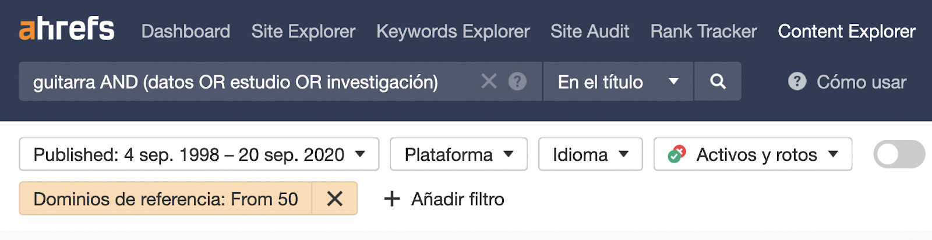The height and width of the screenshot is (240, 932).
Task: Expand the Published date range dropdown
Action: click(199, 154)
